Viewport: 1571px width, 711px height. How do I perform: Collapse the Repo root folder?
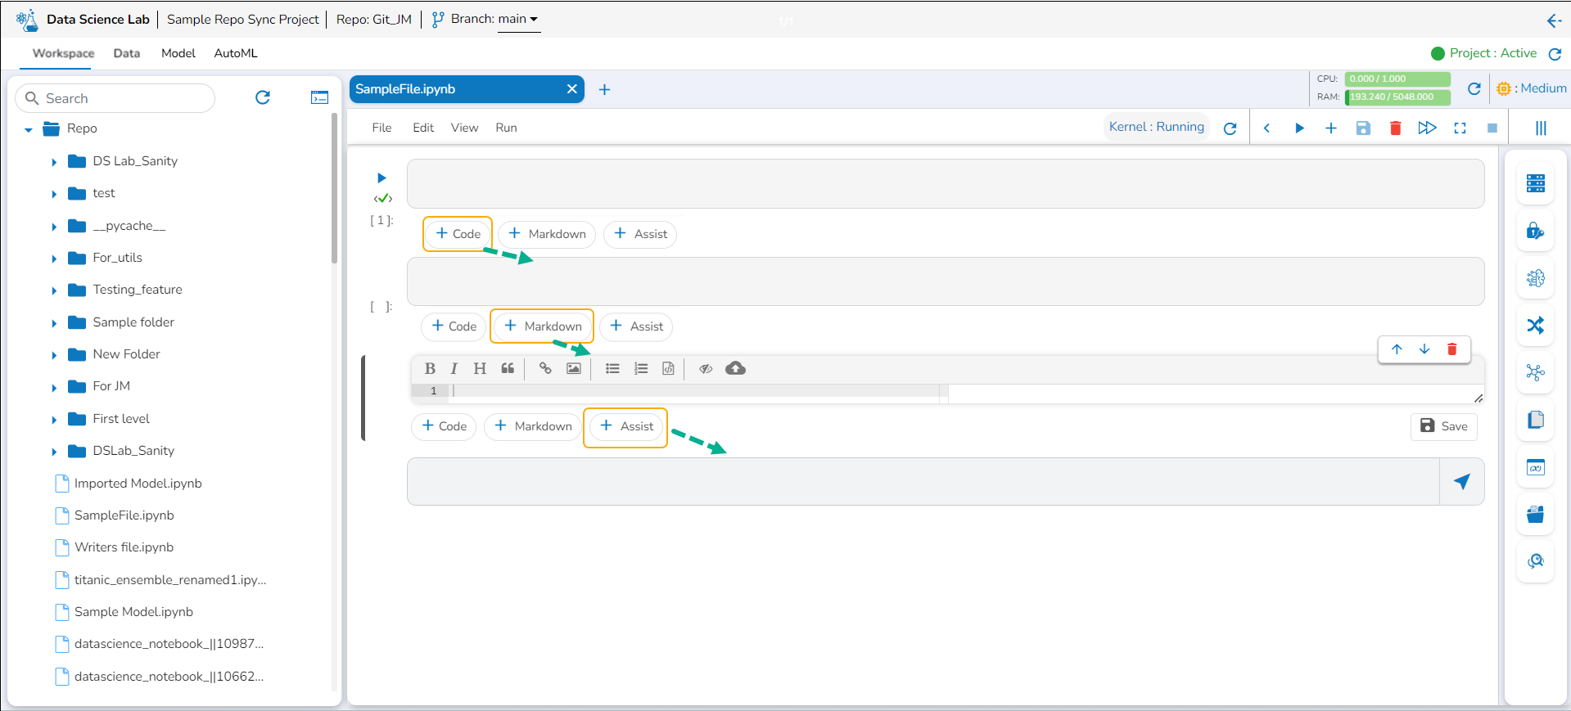29,129
